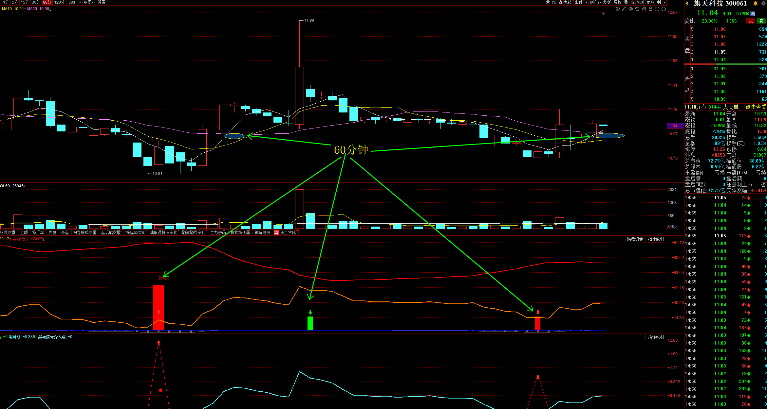Select the drawing pen tool icon
The width and height of the screenshot is (767, 409).
coord(624,9)
